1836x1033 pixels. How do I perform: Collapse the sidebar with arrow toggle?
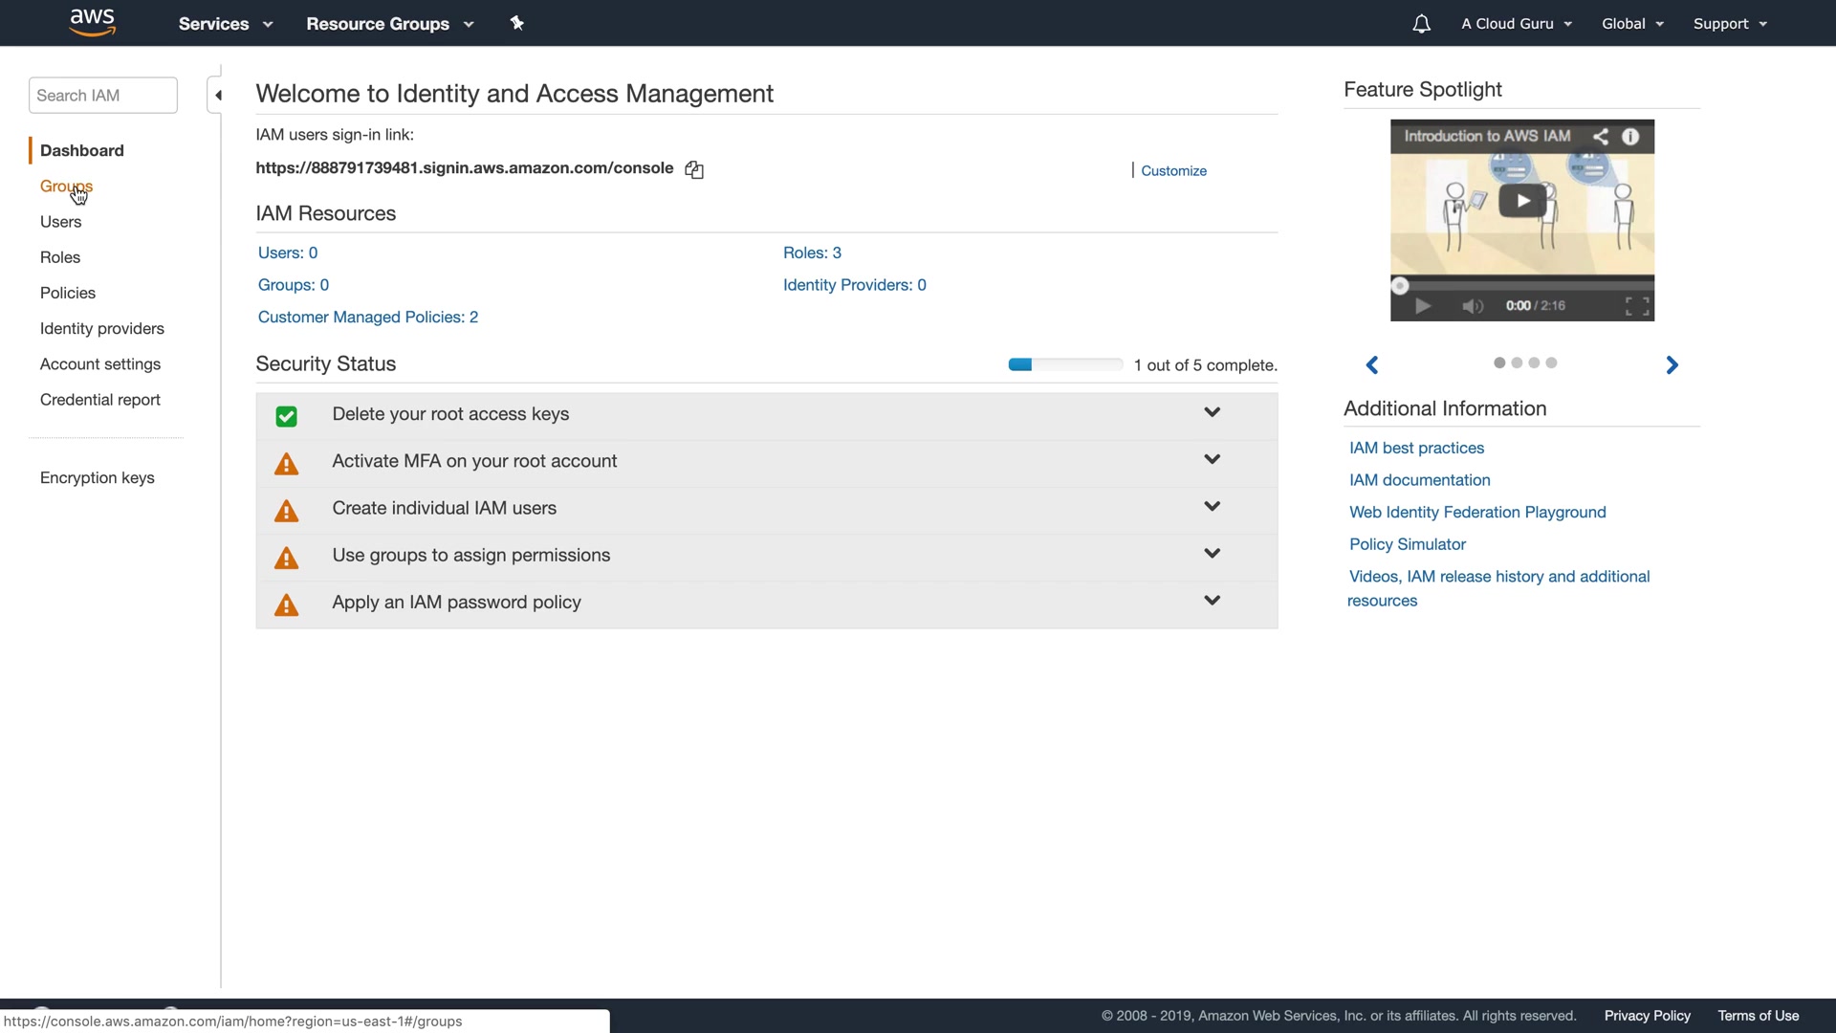(x=217, y=95)
